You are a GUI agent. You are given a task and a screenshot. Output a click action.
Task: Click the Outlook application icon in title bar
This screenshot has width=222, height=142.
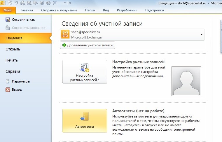pyautogui.click(x=2, y=3)
